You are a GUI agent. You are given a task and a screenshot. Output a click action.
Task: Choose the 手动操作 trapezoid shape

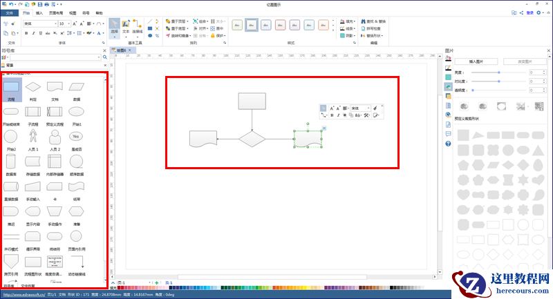coord(55,211)
